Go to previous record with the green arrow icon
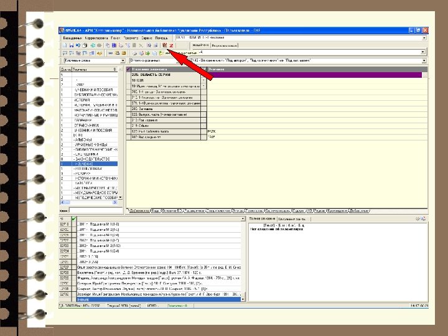 (x=93, y=45)
